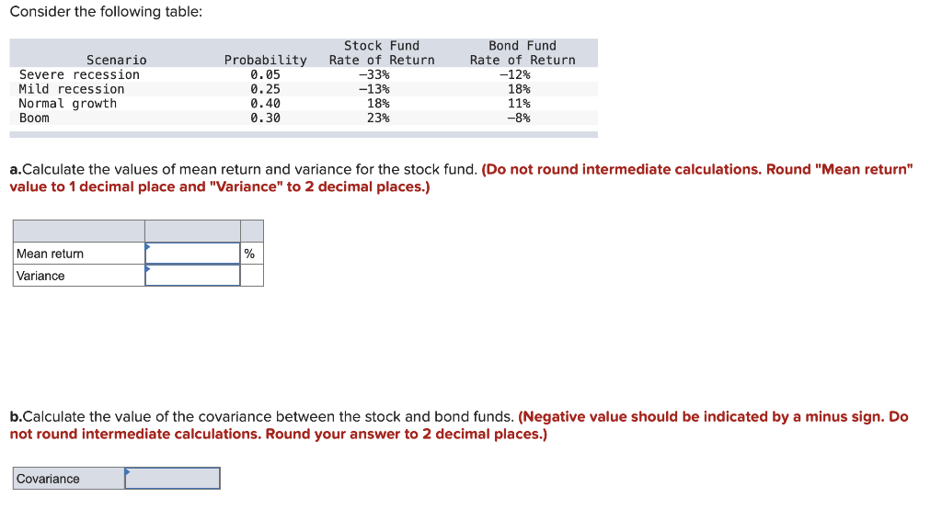
Task: Click the Severe recession scenario row
Action: point(304,74)
